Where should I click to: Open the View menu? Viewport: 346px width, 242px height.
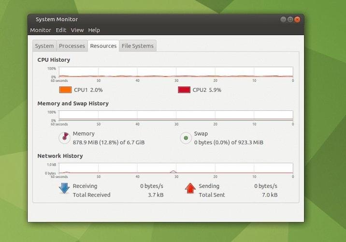(77, 30)
